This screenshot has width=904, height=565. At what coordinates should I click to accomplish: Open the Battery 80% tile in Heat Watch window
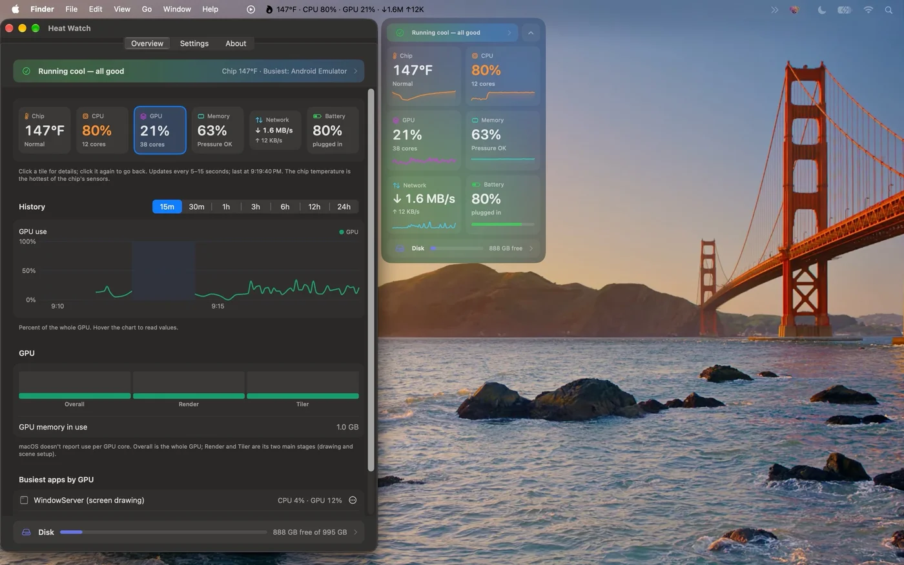pos(333,130)
